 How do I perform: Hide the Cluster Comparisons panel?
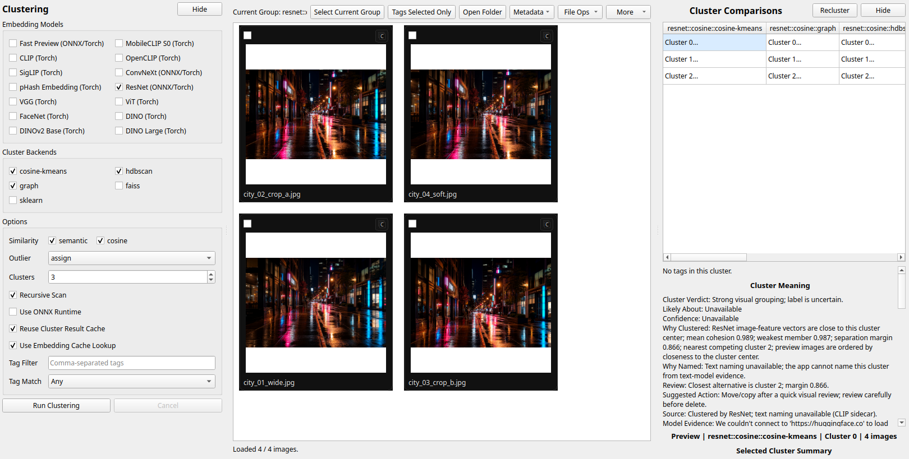click(883, 10)
